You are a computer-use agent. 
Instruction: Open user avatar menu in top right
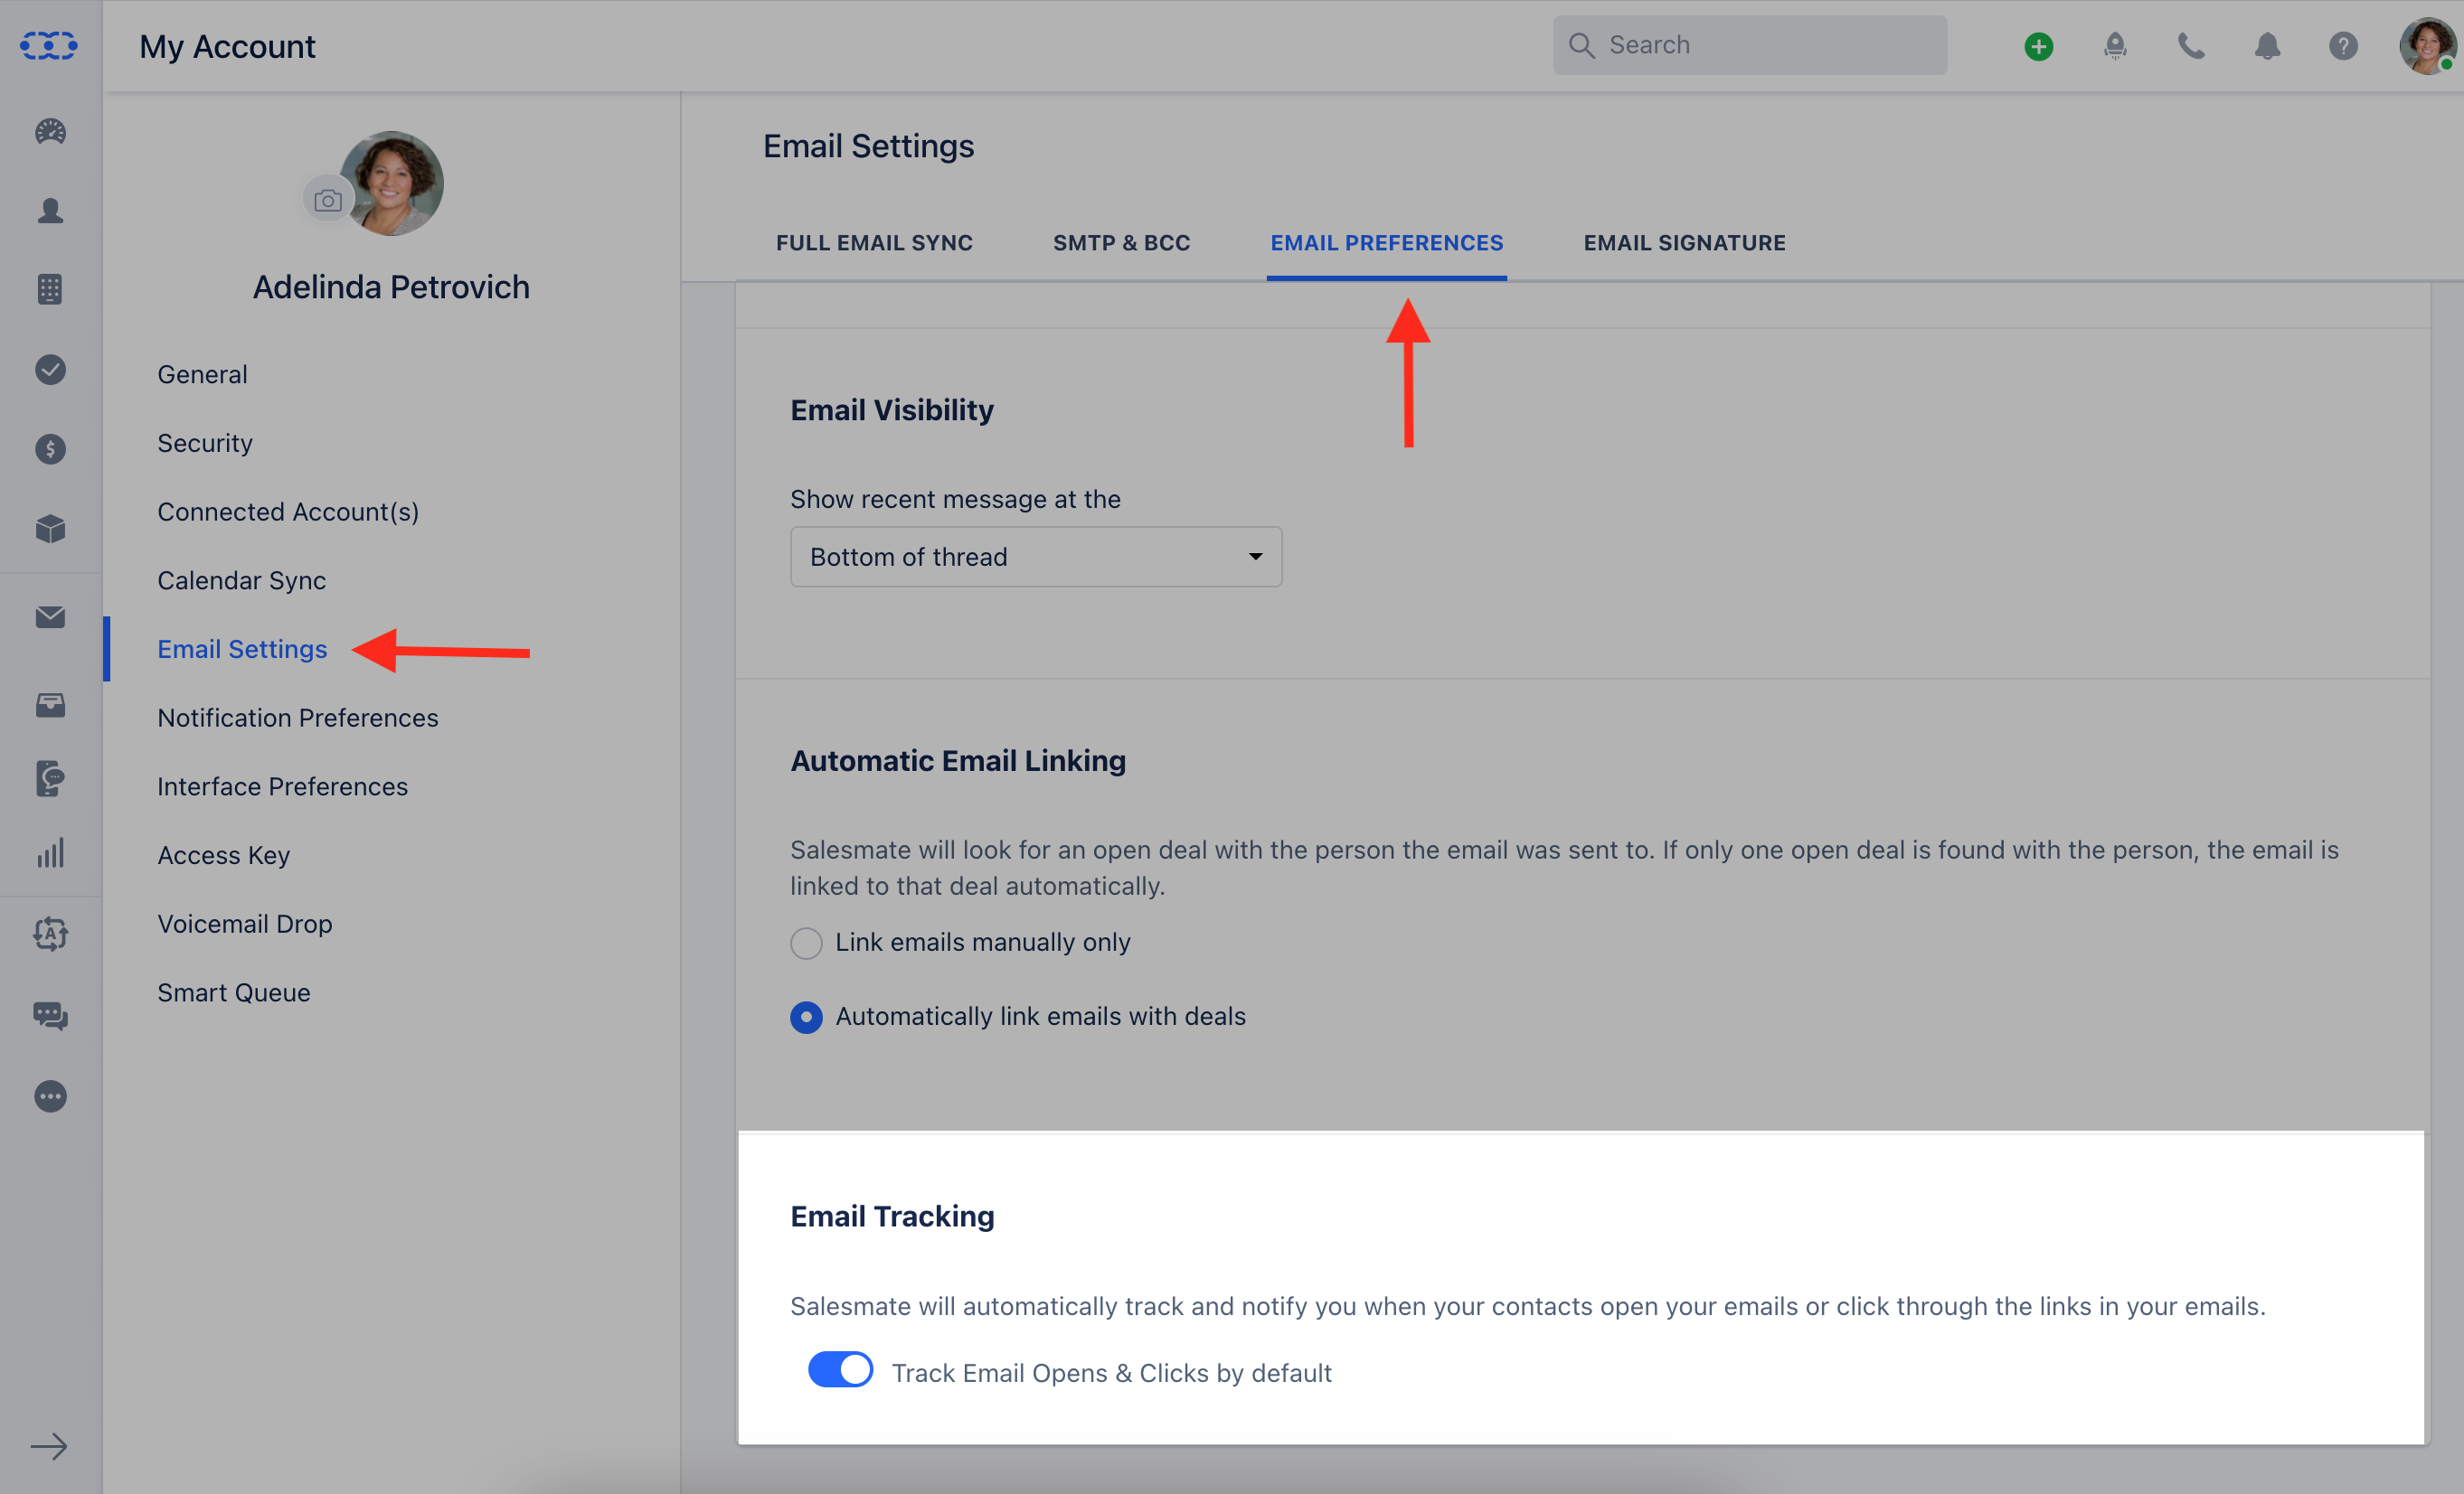2426,46
